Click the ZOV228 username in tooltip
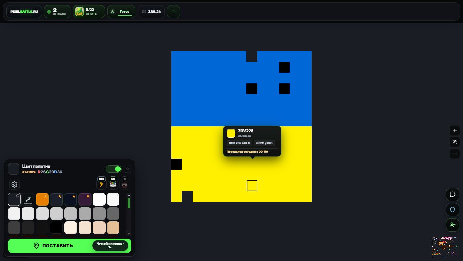The height and width of the screenshot is (261, 463). 245,131
